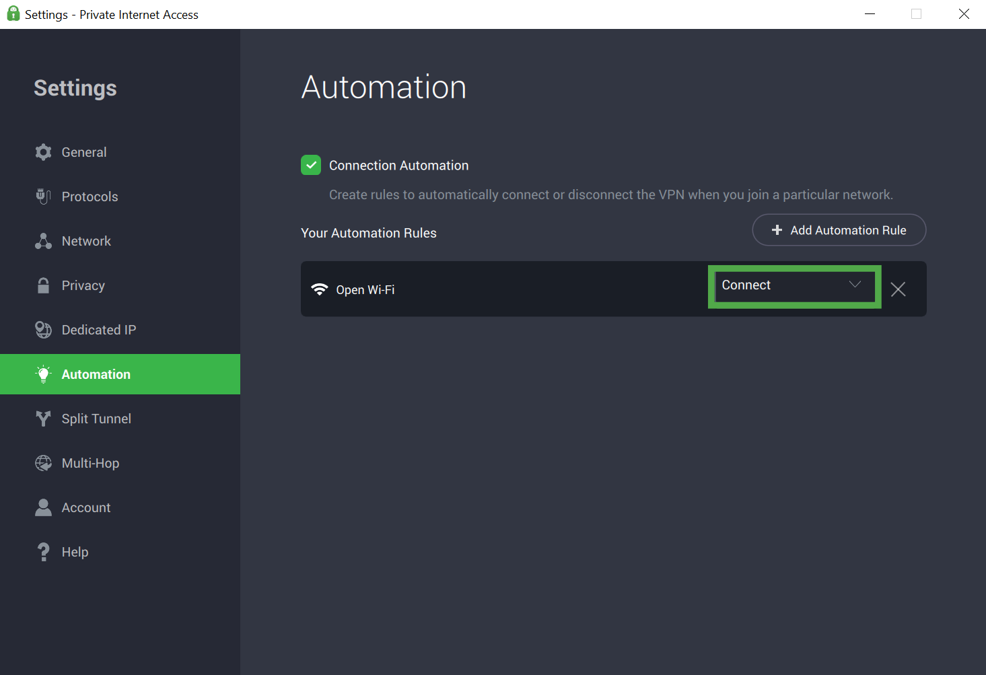Click the Multi-Hop globe icon

tap(43, 463)
